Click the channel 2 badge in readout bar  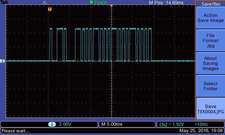(x=52, y=124)
